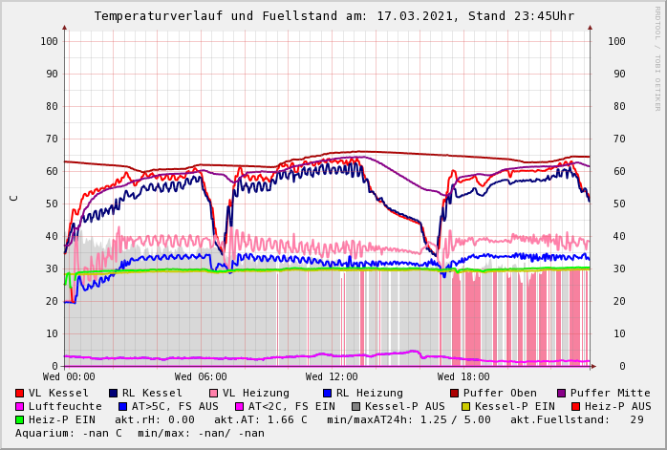Click the purple Puffer Mitte swatch
667x450 pixels.
(x=562, y=393)
